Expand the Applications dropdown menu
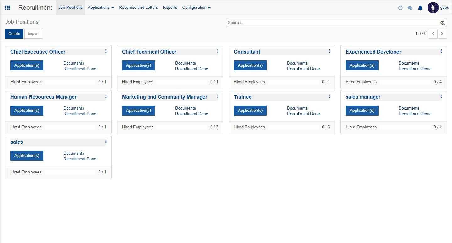 (x=100, y=8)
